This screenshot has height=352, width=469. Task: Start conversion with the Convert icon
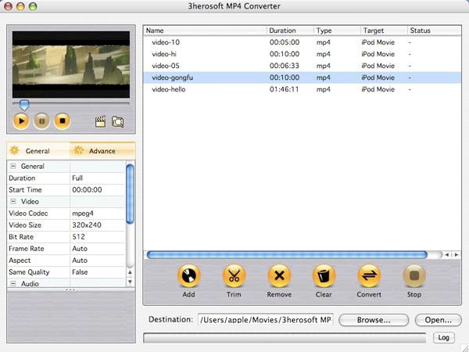coord(369,275)
